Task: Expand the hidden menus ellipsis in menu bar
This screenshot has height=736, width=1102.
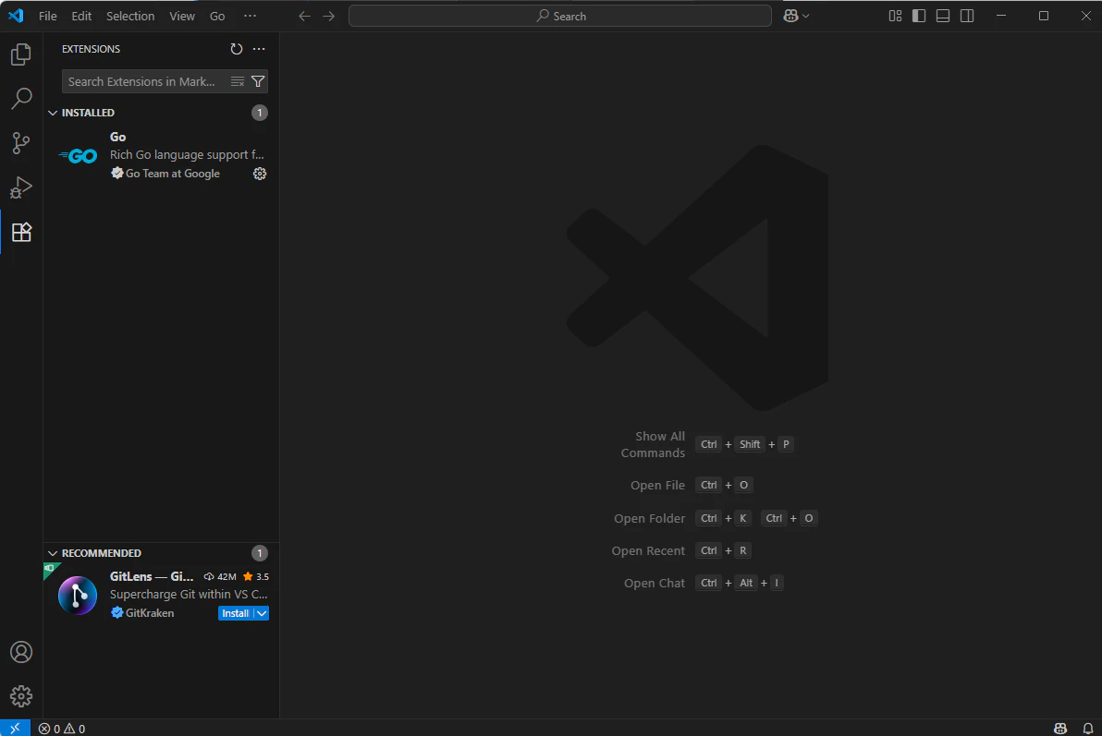Action: point(251,16)
